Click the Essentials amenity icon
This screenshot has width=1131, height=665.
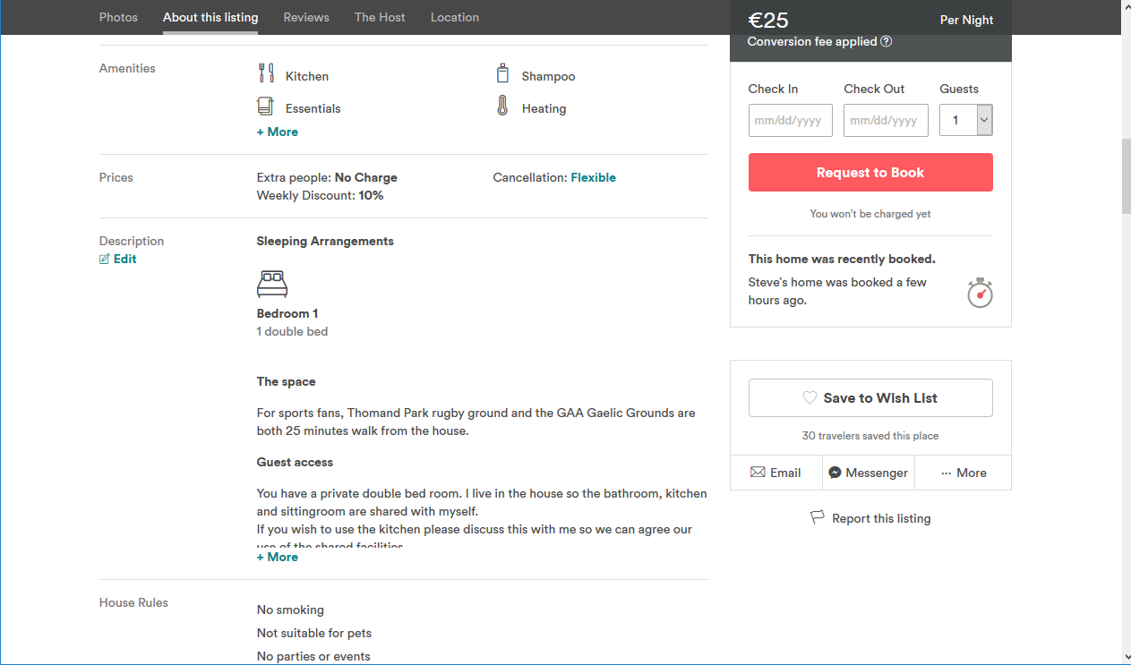[x=265, y=107]
